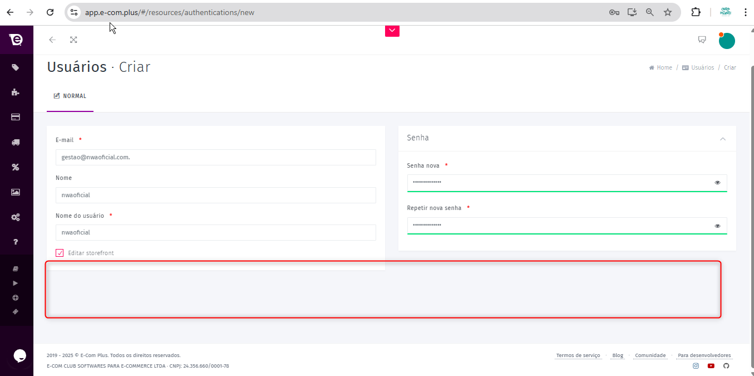Open the saved passwords key icon
The image size is (754, 376).
(x=614, y=12)
